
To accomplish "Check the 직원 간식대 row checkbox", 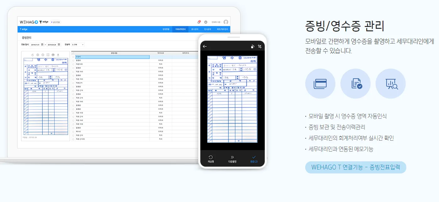I will tap(73, 139).
